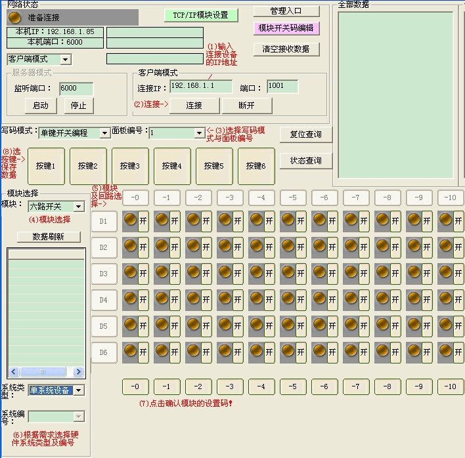
Task: Toggle the D6 开 switch in column -3
Action: [x=238, y=352]
